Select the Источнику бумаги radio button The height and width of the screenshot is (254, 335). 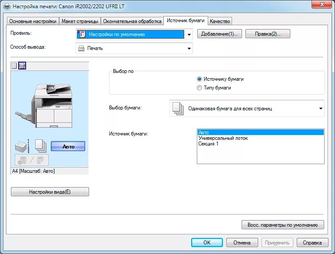(199, 79)
